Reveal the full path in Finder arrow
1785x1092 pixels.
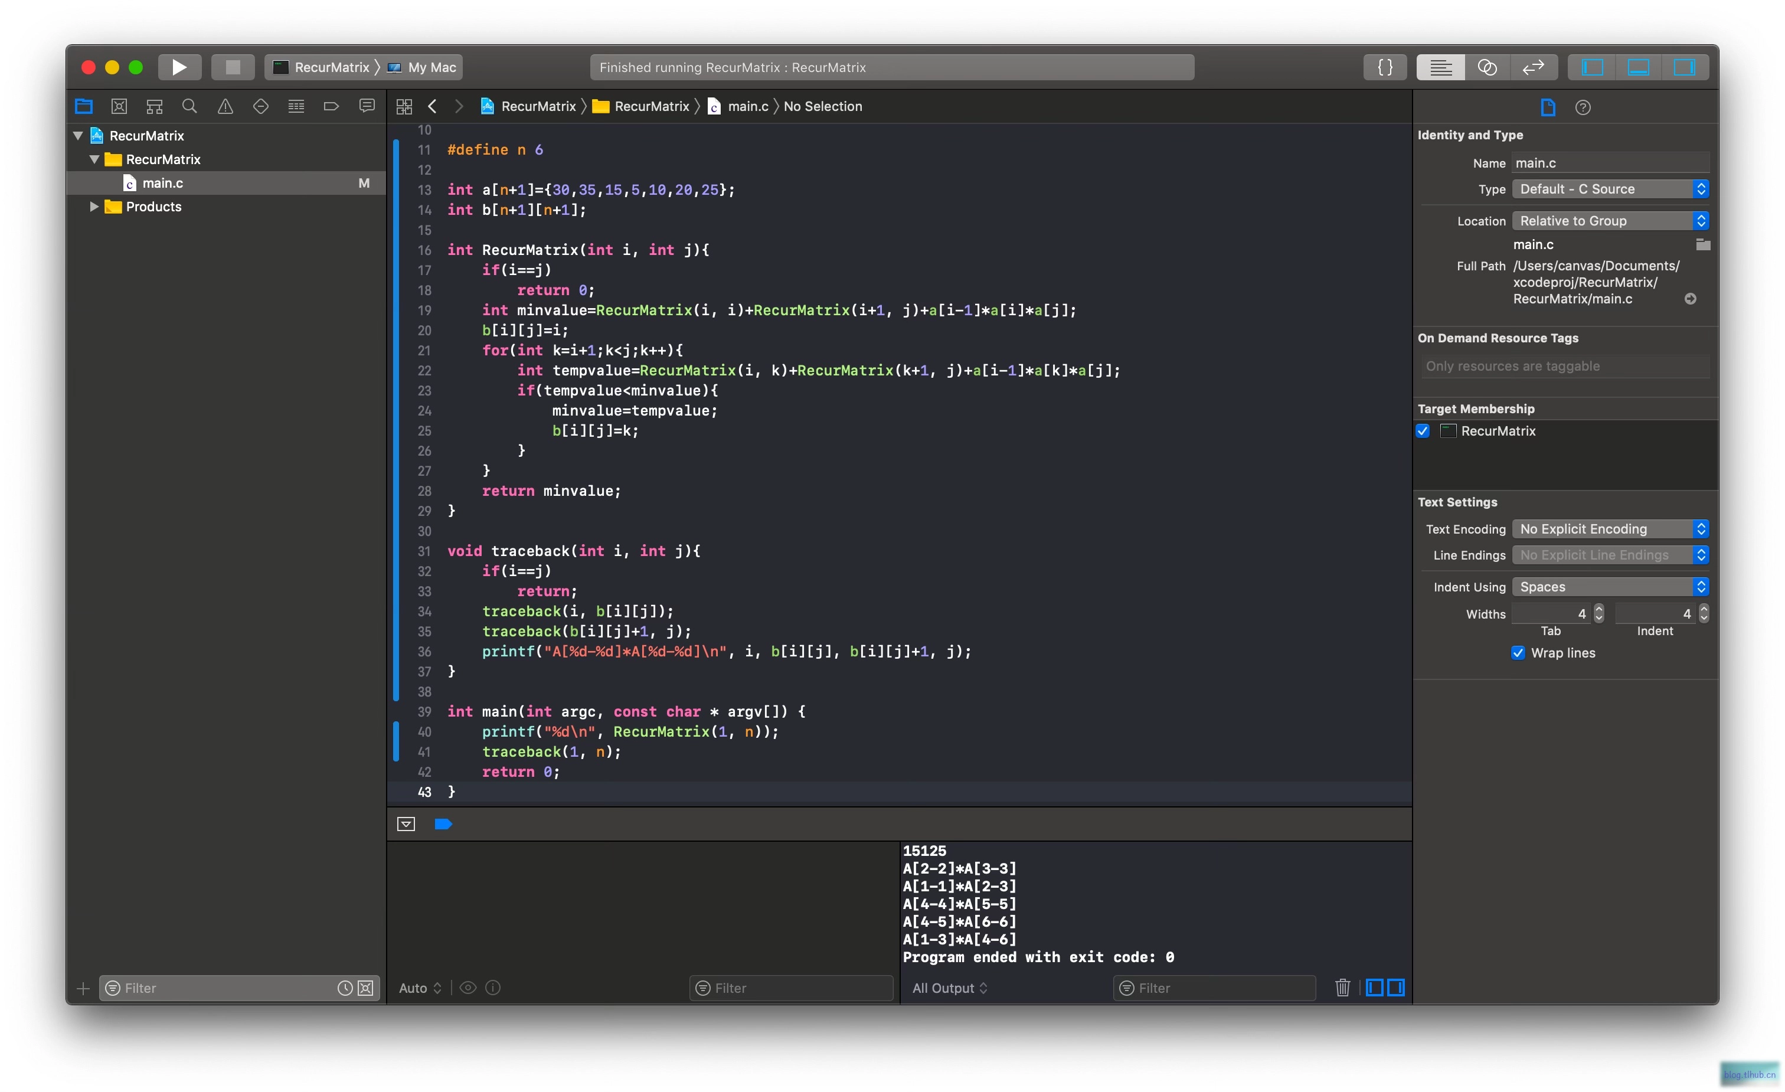coord(1690,299)
